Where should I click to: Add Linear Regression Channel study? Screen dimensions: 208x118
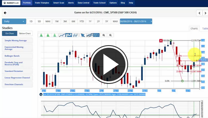17,78
